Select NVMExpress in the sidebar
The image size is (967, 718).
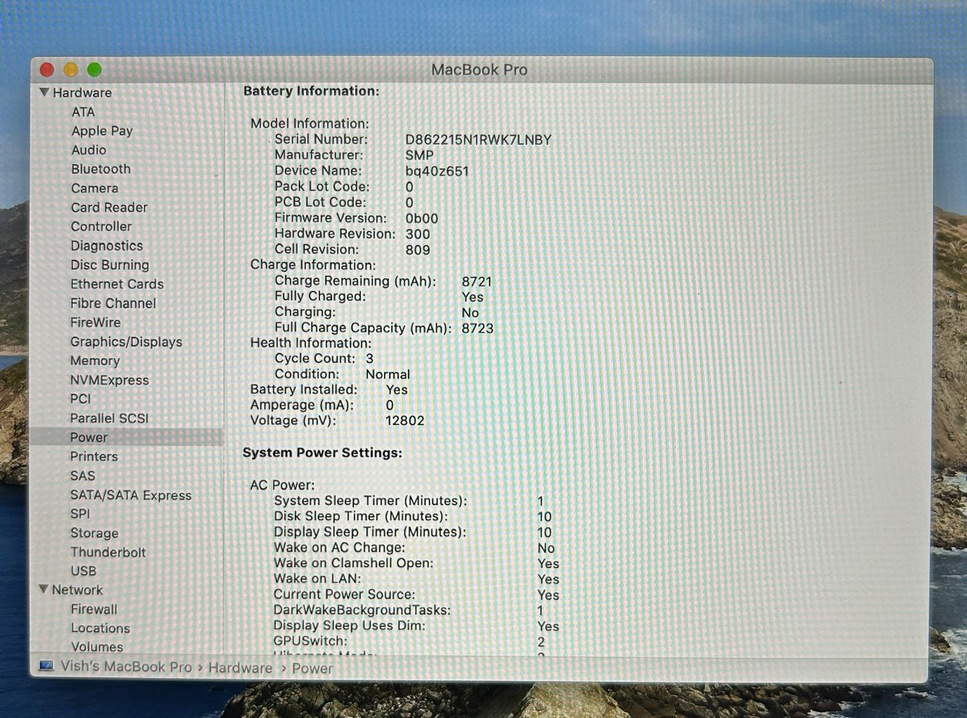coord(110,380)
